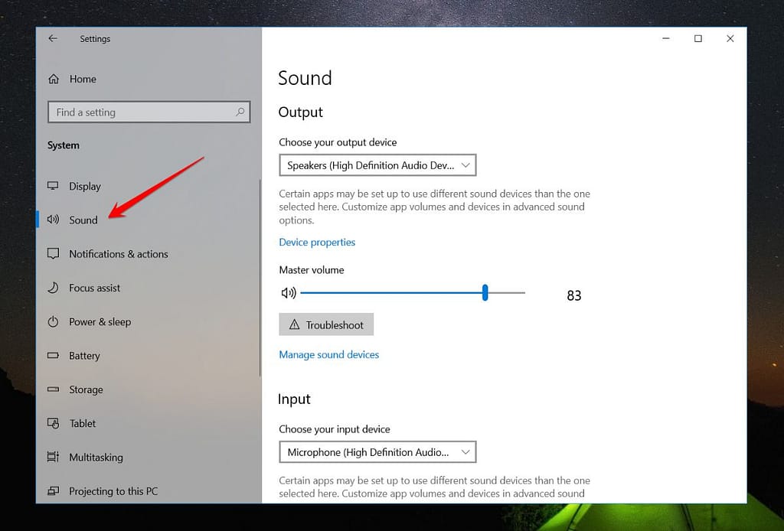Open Multitasking settings

pos(96,457)
